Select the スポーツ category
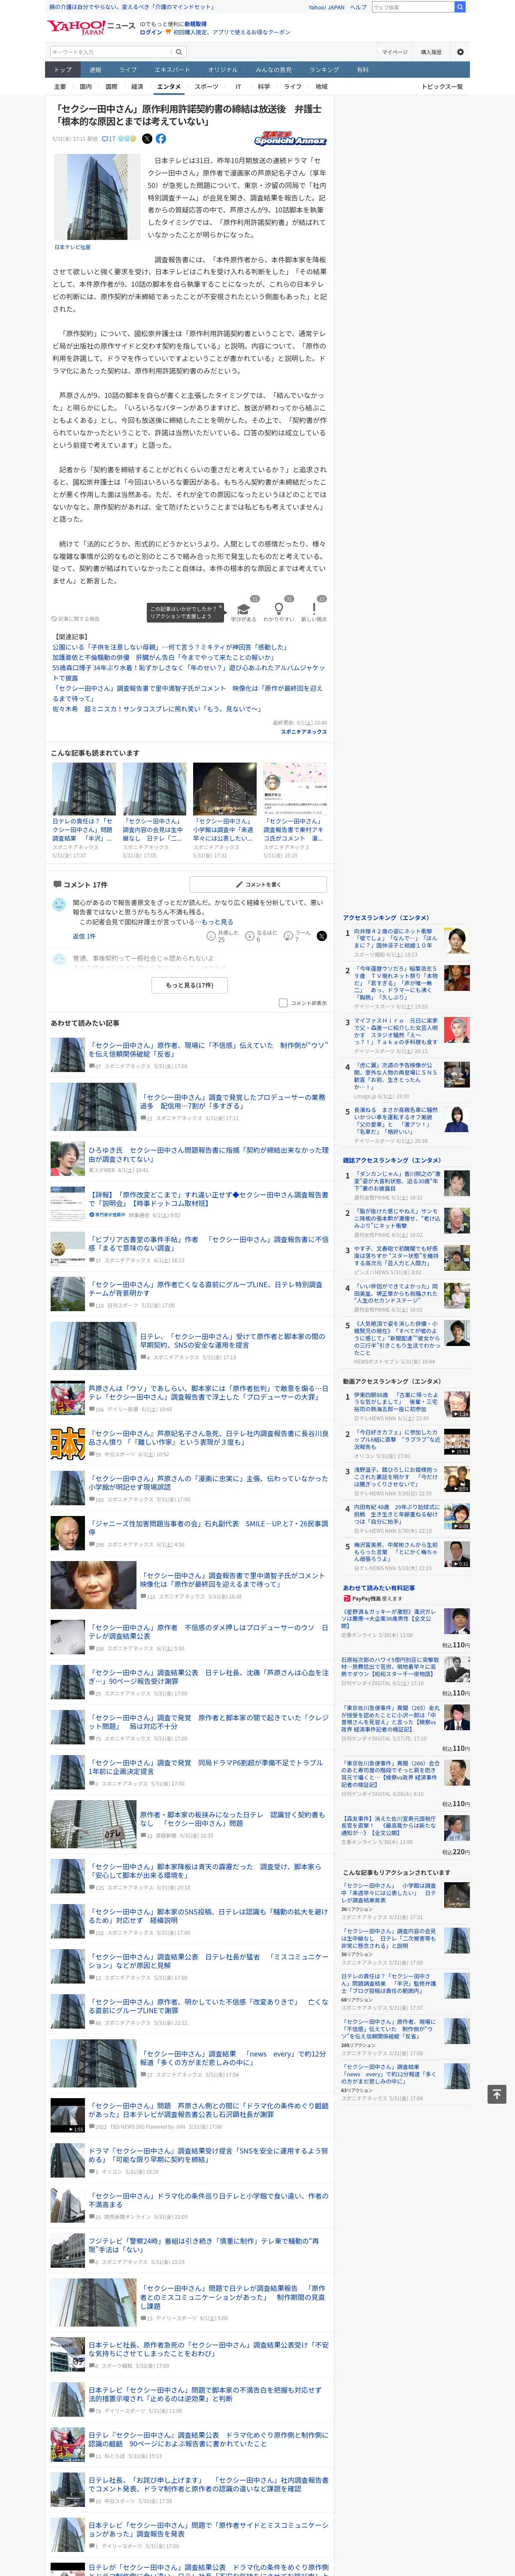The image size is (515, 2576). pyautogui.click(x=206, y=87)
